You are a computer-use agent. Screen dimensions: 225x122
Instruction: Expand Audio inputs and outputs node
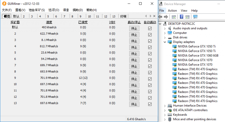pos(165,28)
